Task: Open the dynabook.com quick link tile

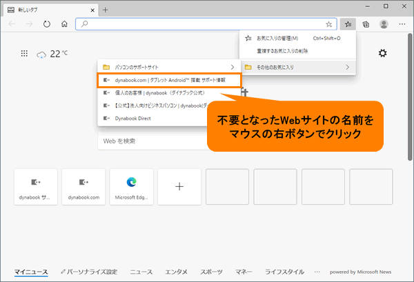Action: (x=83, y=187)
